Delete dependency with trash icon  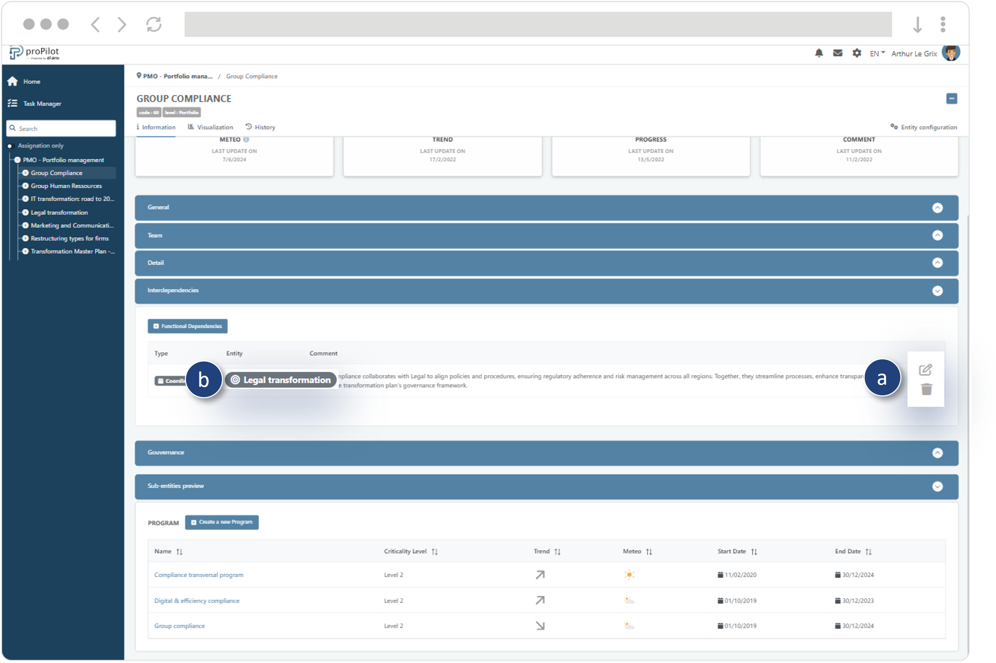[926, 389]
